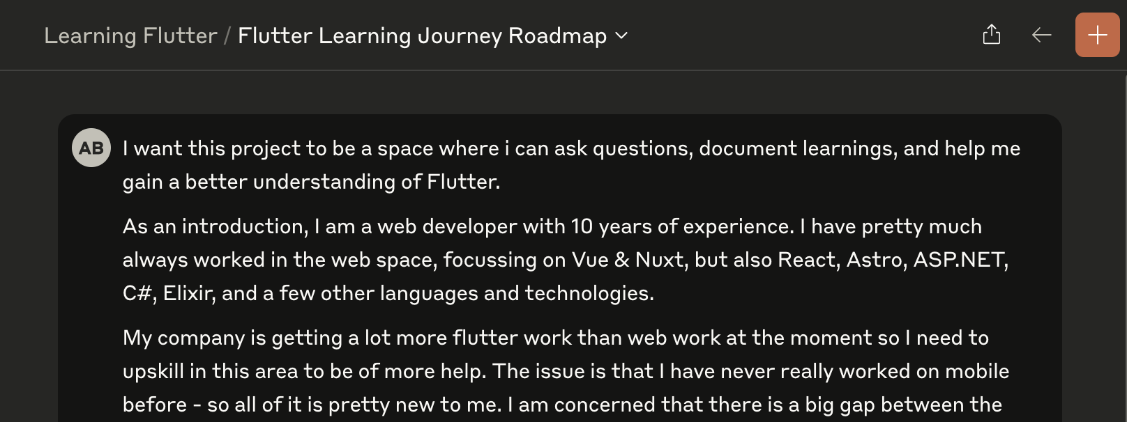The height and width of the screenshot is (422, 1127).
Task: Expand the chevron beside the chat title
Action: tap(621, 36)
